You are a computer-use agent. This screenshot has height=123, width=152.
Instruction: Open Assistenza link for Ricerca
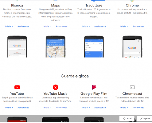click(x=23, y=26)
